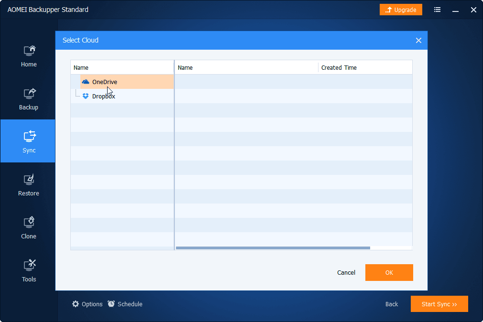Image resolution: width=483 pixels, height=322 pixels.
Task: Click the Start Sync button
Action: (439, 304)
